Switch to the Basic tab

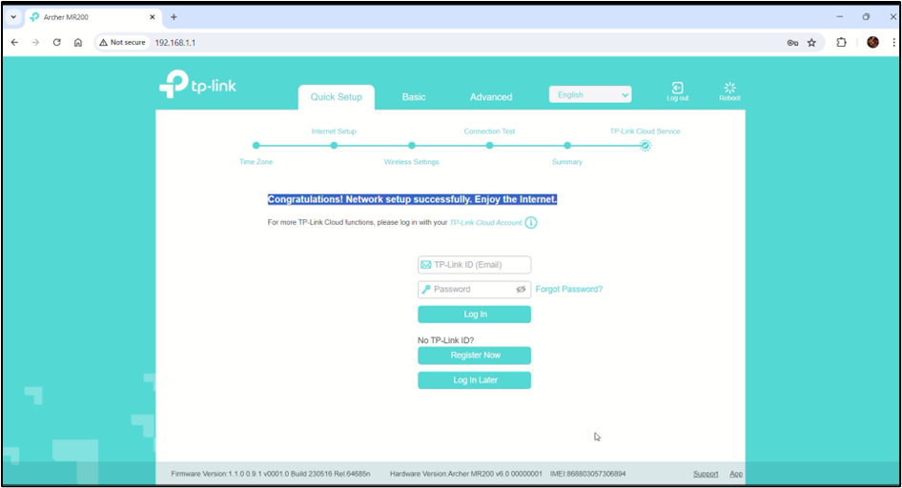[x=414, y=97]
